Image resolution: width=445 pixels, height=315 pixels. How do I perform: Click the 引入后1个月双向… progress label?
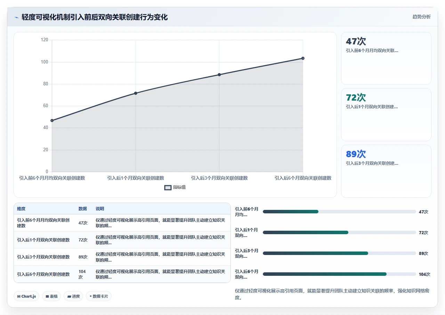[x=247, y=232]
